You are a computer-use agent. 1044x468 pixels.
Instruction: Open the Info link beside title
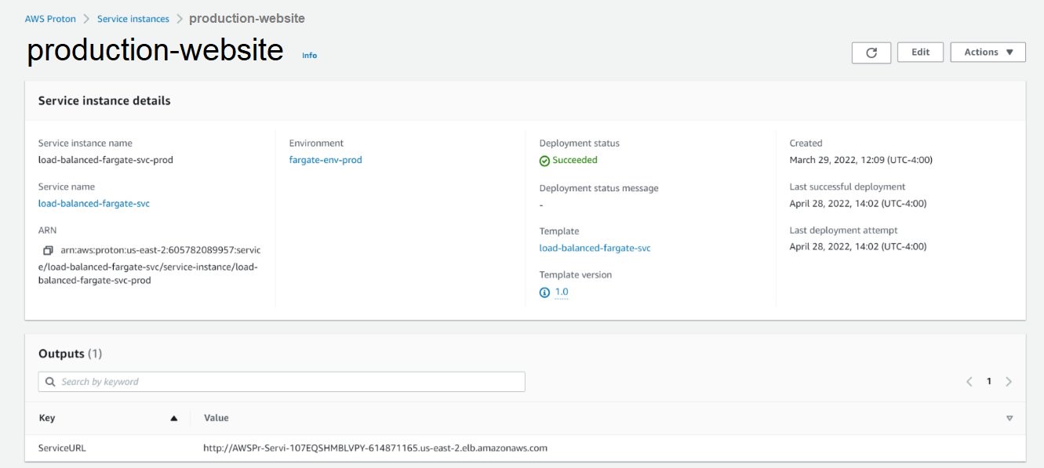click(310, 56)
